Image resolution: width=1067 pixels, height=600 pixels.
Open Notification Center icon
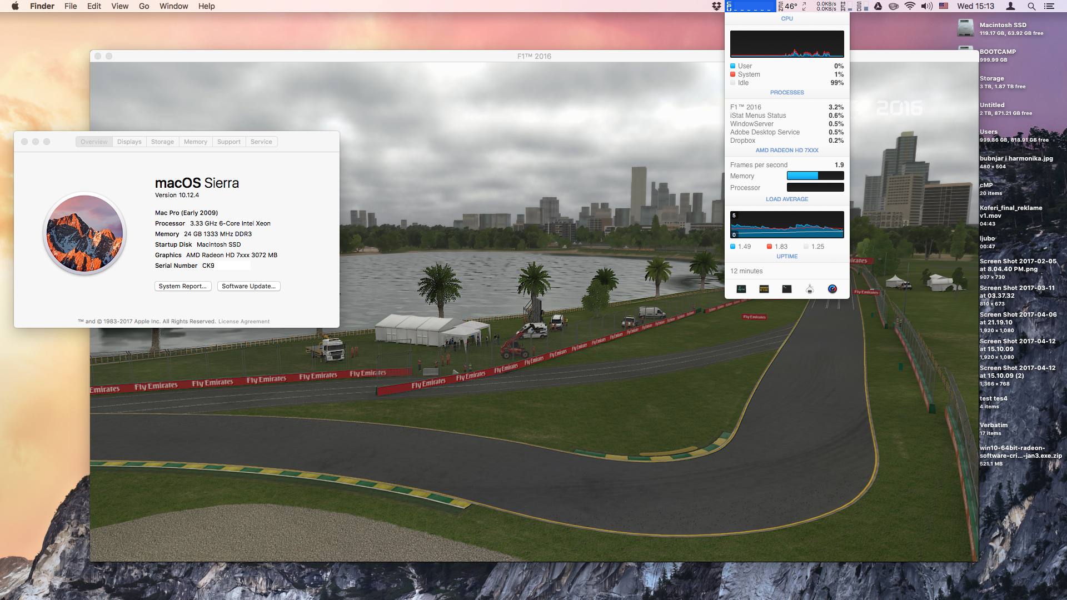(x=1049, y=6)
